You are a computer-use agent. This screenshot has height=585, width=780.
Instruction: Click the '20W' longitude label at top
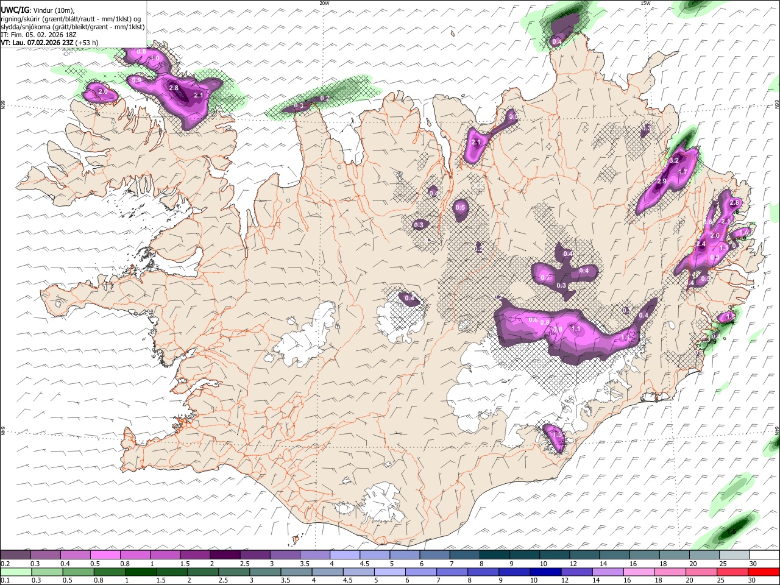coord(324,3)
